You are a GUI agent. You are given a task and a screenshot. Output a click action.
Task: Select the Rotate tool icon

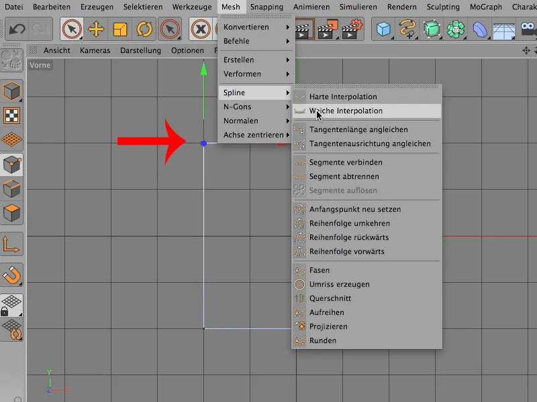144,29
